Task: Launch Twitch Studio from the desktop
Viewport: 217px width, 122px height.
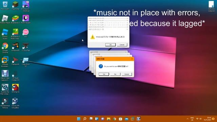Action: 26,19
